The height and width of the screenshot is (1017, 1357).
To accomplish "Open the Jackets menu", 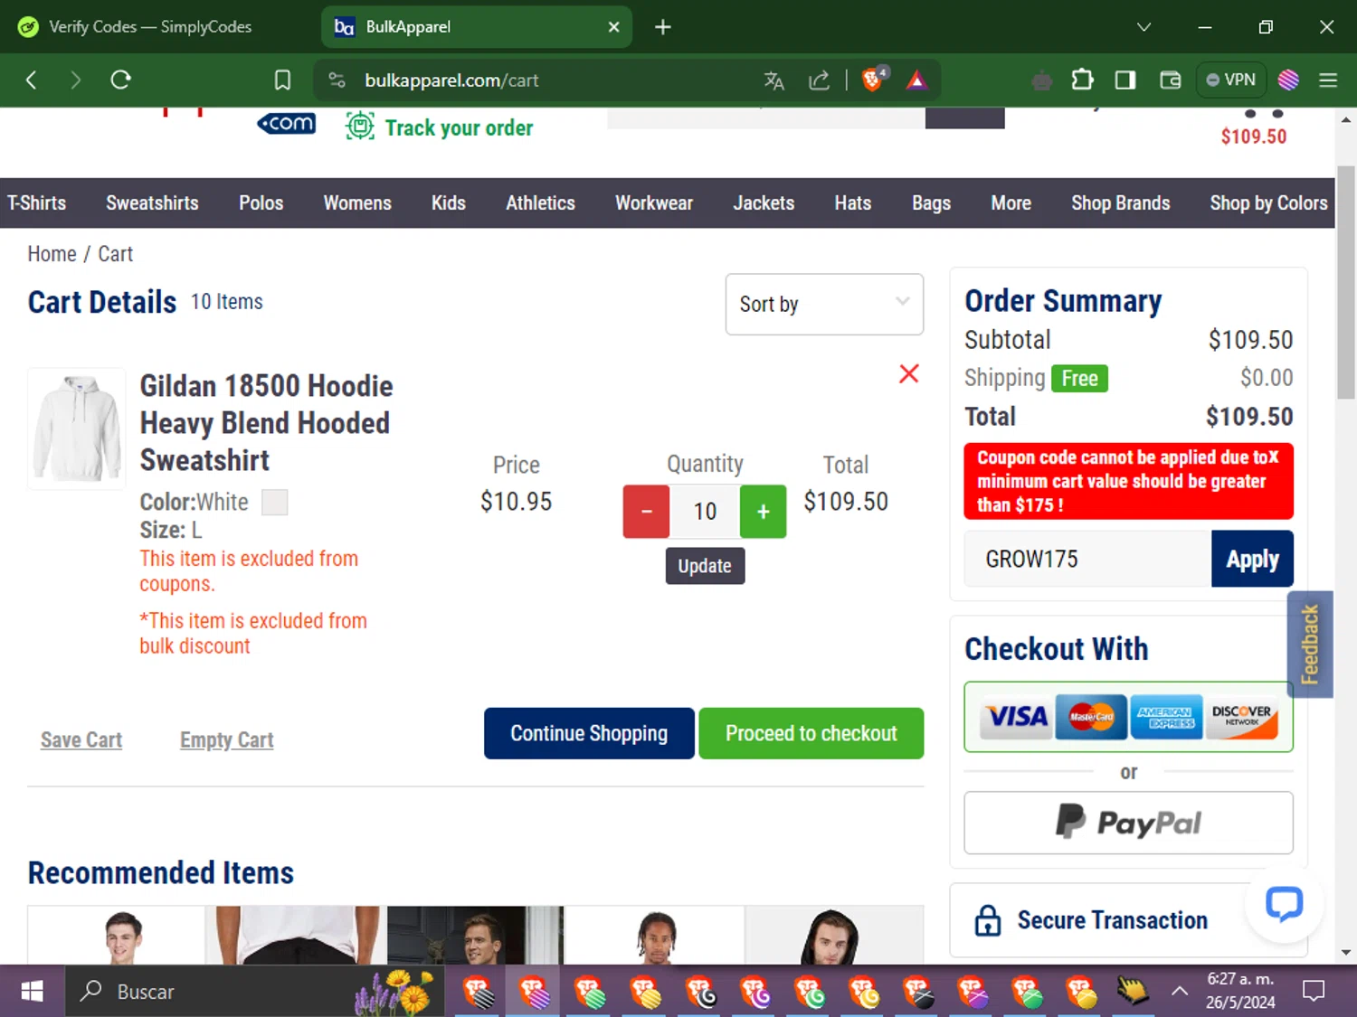I will [764, 202].
